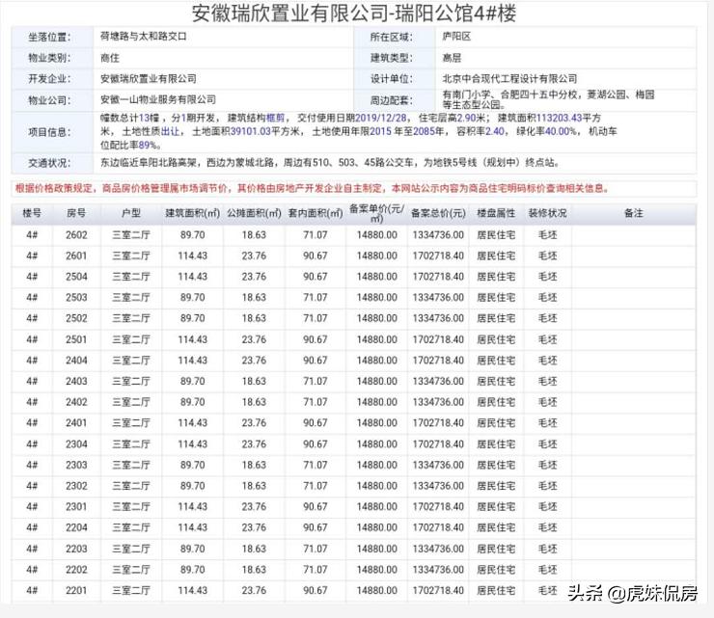Select room number 2302
Viewport: 714px width, 618px height.
[76, 486]
